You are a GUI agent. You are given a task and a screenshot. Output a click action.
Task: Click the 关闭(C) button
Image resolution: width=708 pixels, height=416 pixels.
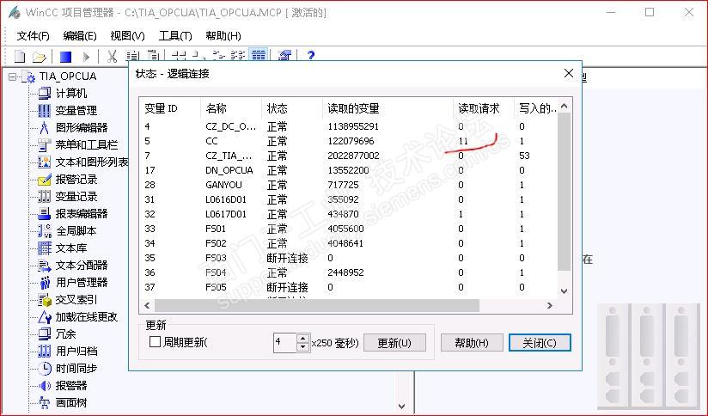[x=540, y=343]
